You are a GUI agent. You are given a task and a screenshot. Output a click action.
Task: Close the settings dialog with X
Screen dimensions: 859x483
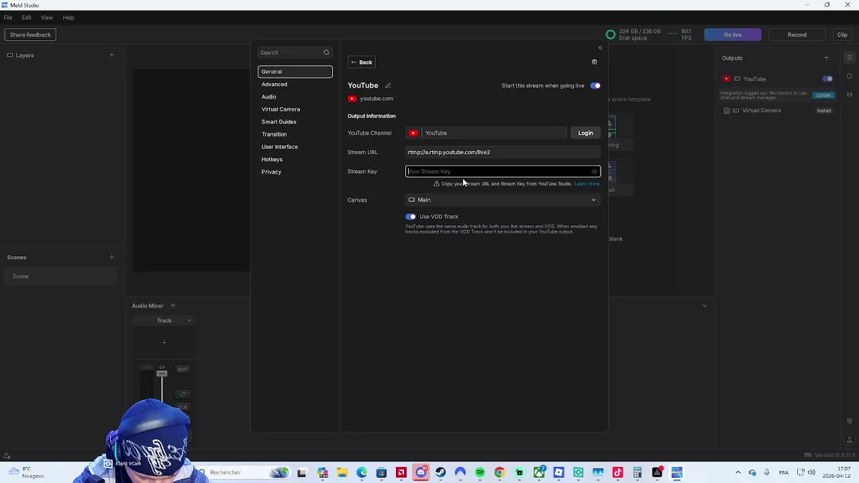600,48
